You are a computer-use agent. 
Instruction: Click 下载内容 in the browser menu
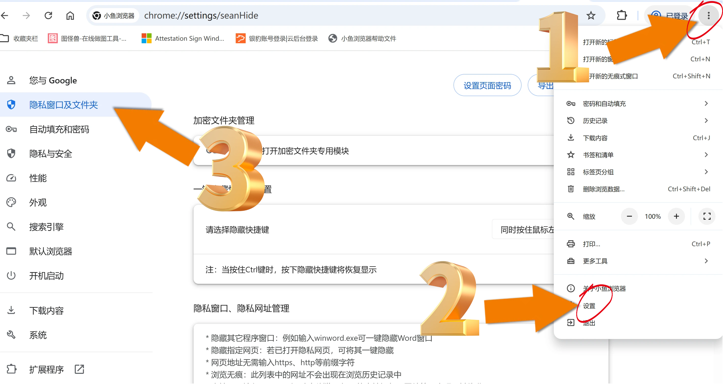coord(638,138)
